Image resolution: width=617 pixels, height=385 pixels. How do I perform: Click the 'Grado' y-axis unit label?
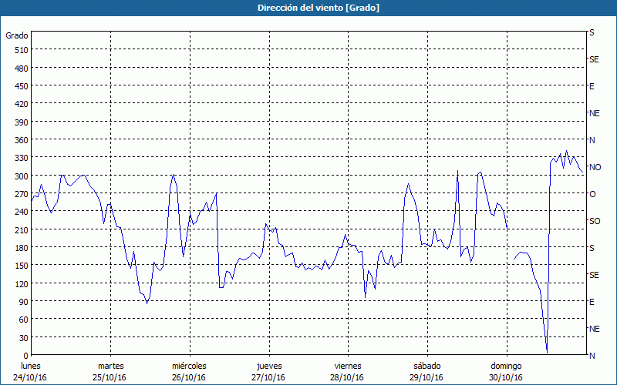17,35
